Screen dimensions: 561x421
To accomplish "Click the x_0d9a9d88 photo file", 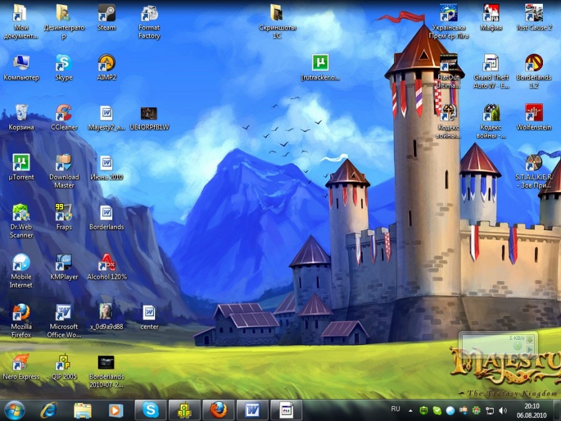I will point(107,317).
